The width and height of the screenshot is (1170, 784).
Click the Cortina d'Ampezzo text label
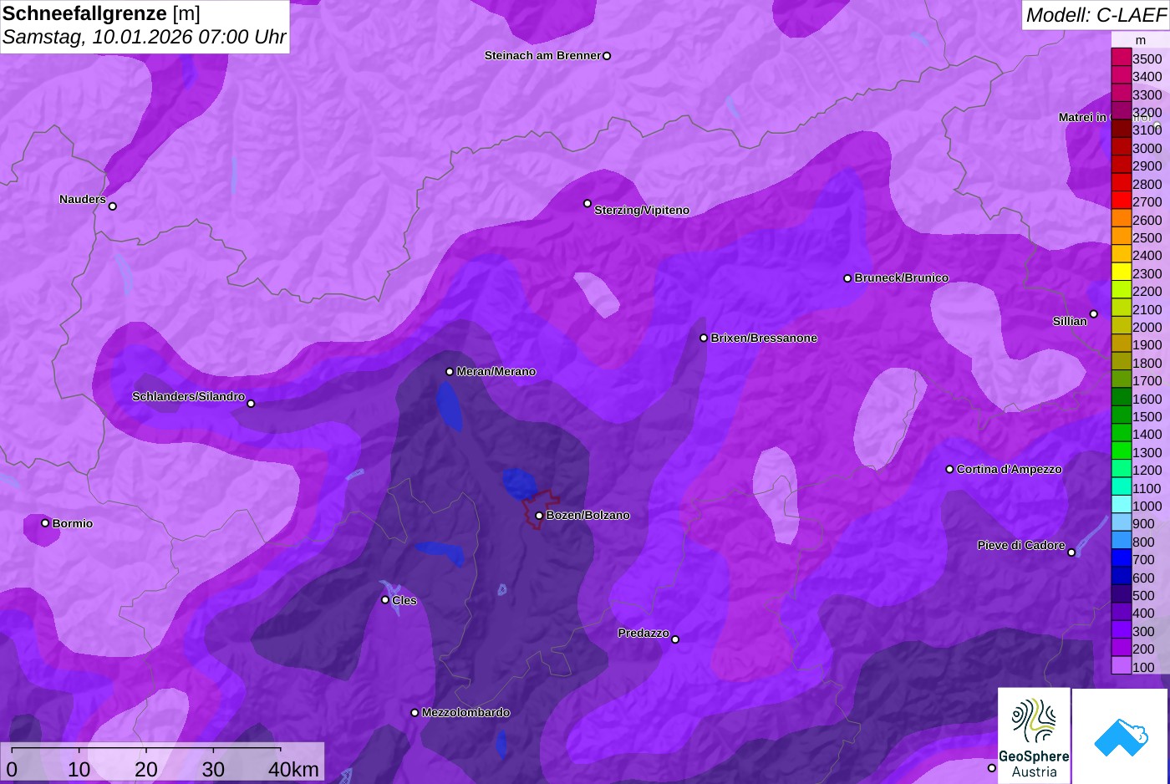tap(1010, 470)
